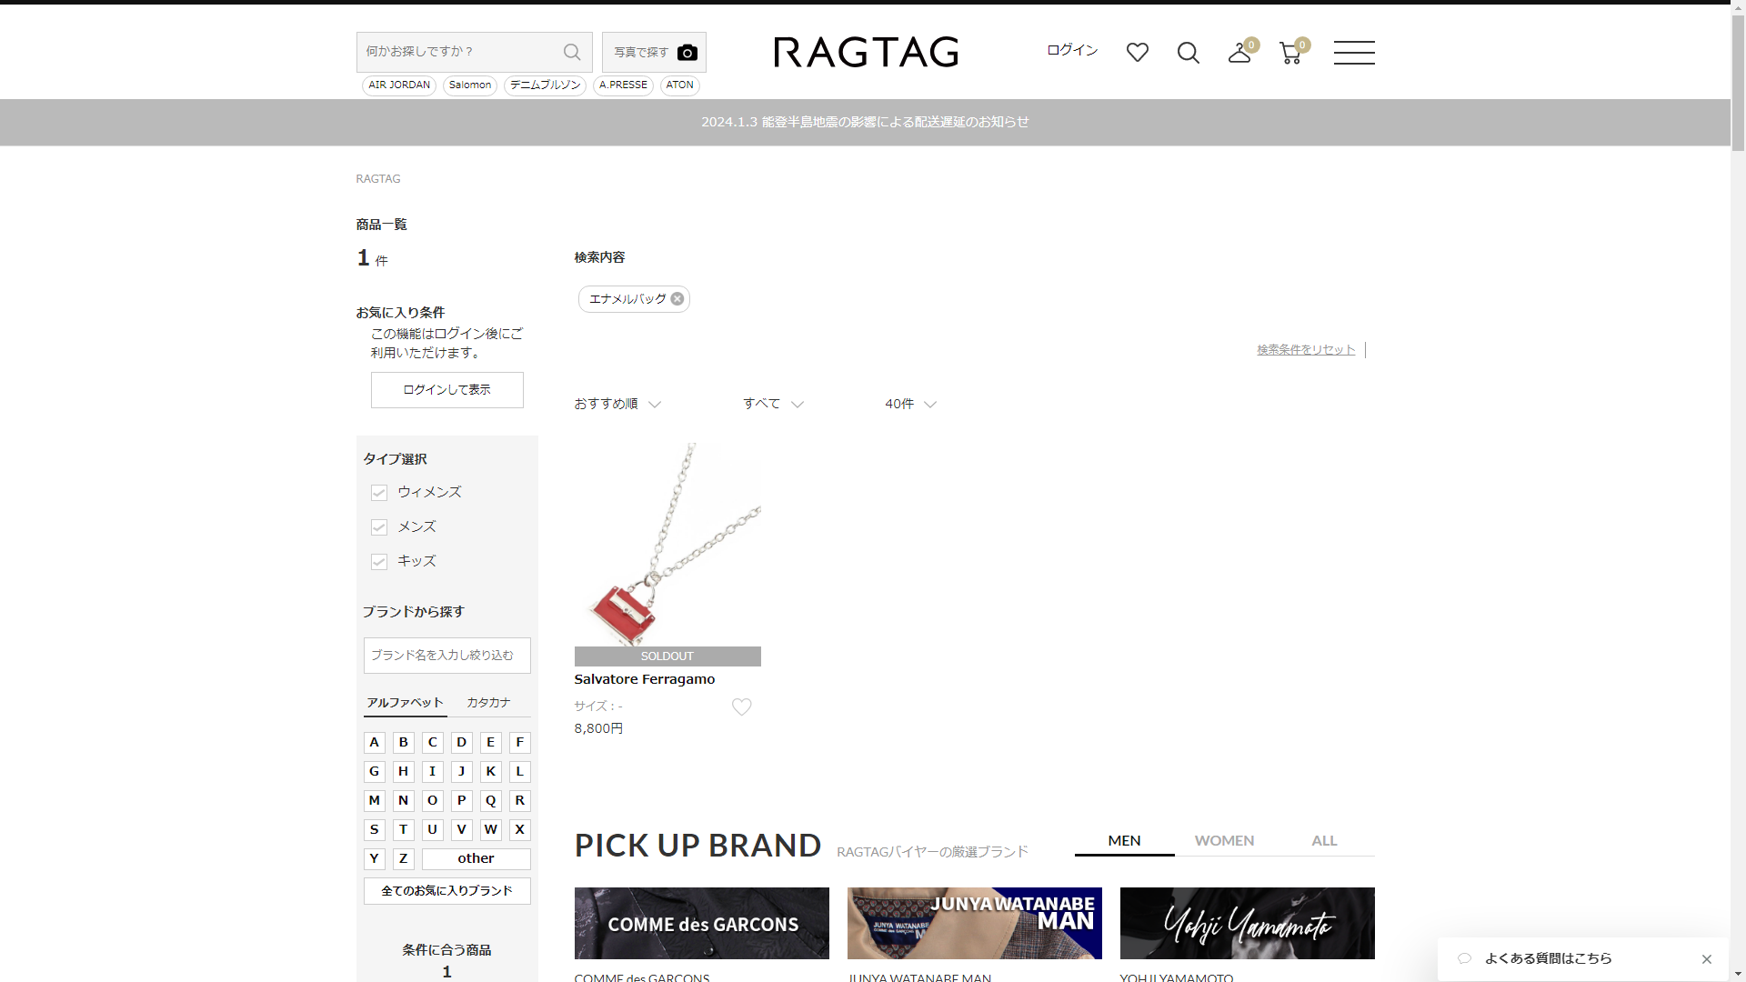Click the brand name filter input field

pyautogui.click(x=447, y=656)
